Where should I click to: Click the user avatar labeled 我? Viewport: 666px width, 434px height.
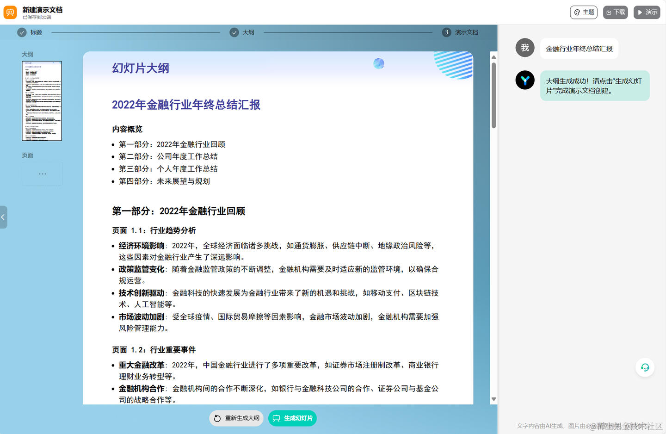tap(525, 48)
